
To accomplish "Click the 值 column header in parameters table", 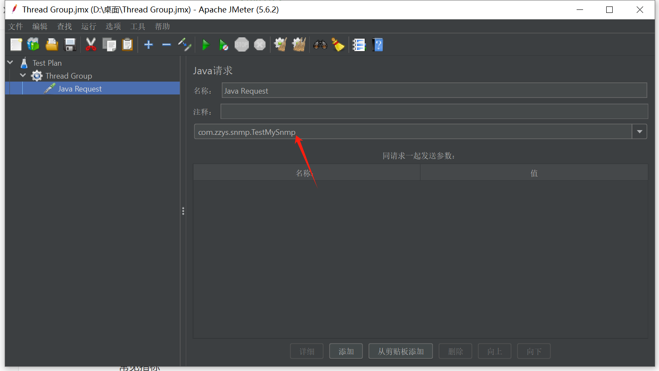I will (534, 173).
